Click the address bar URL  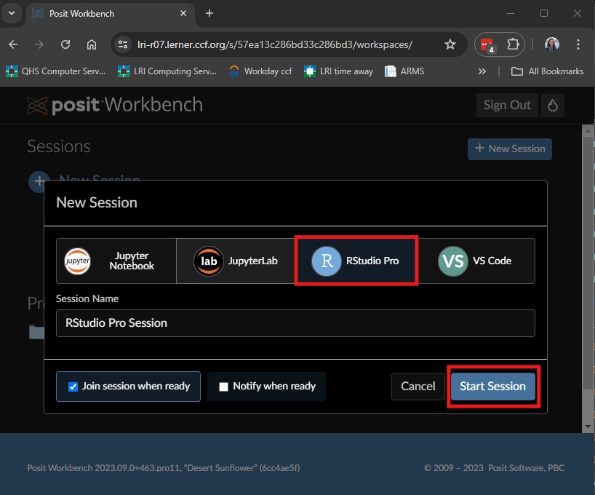pyautogui.click(x=275, y=44)
